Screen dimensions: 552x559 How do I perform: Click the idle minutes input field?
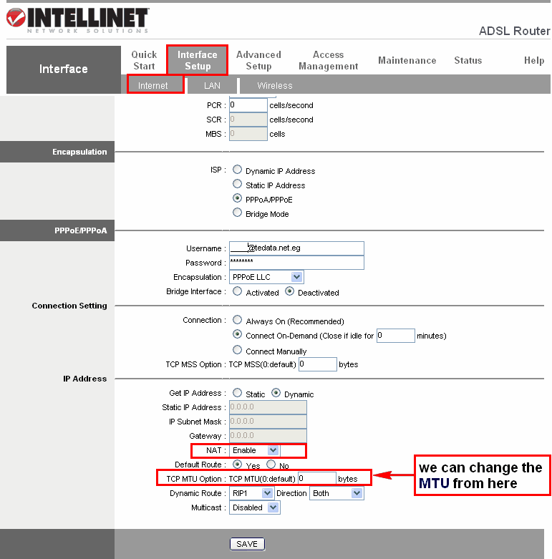(x=396, y=336)
